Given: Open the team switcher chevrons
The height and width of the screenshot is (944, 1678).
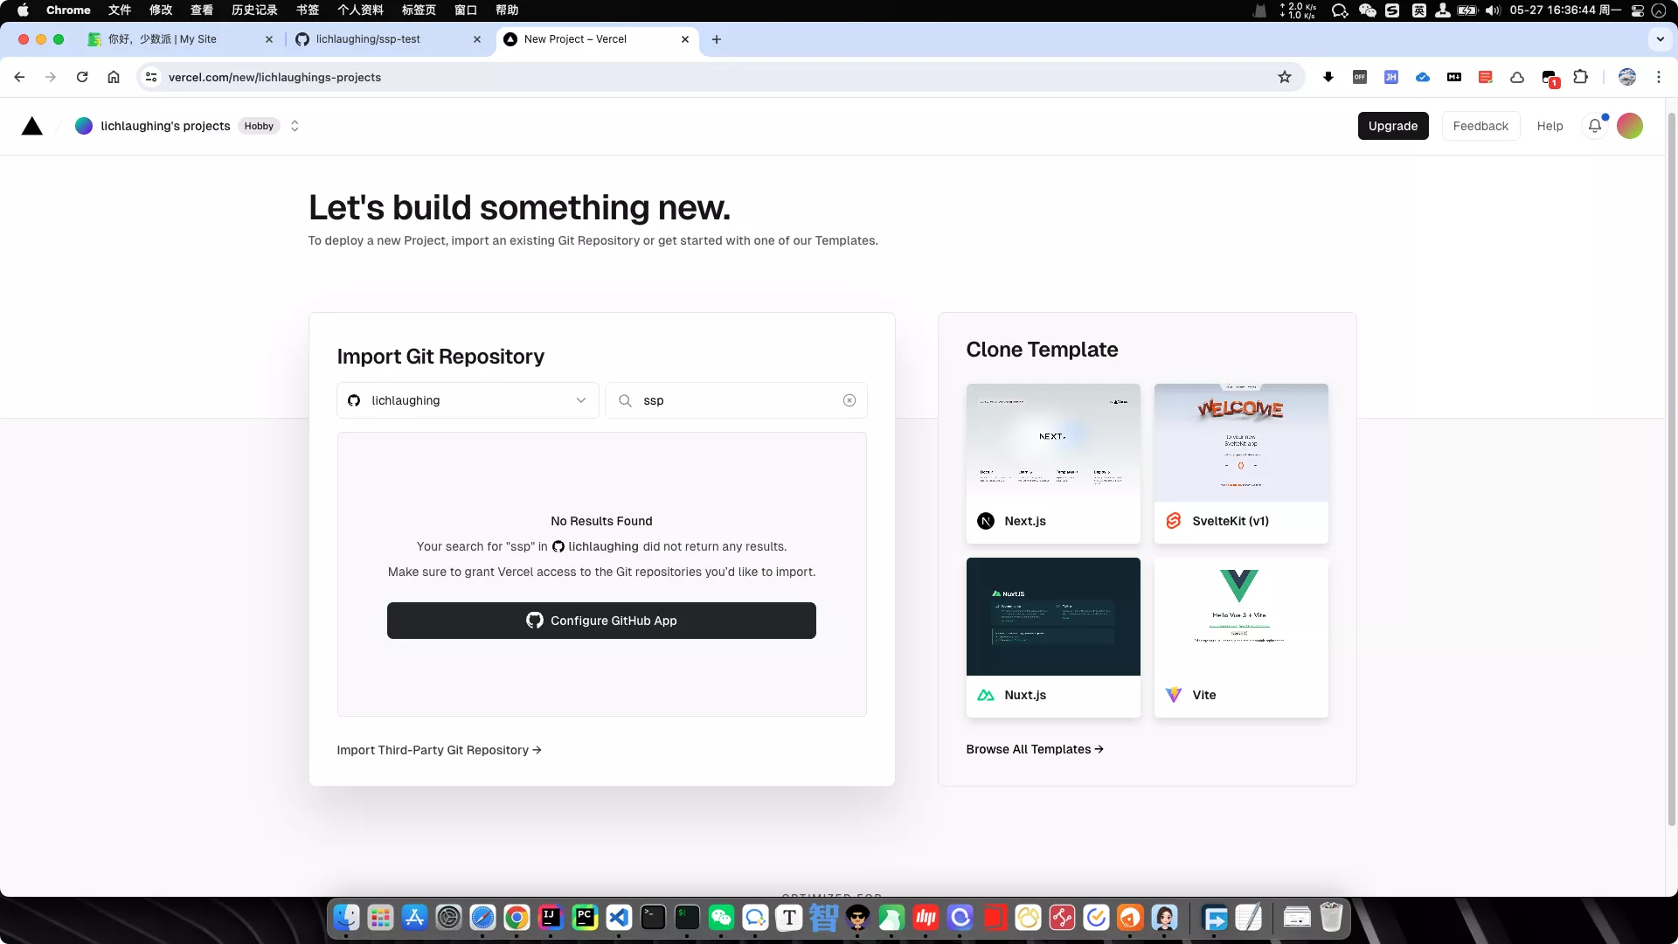Looking at the screenshot, I should pos(295,126).
